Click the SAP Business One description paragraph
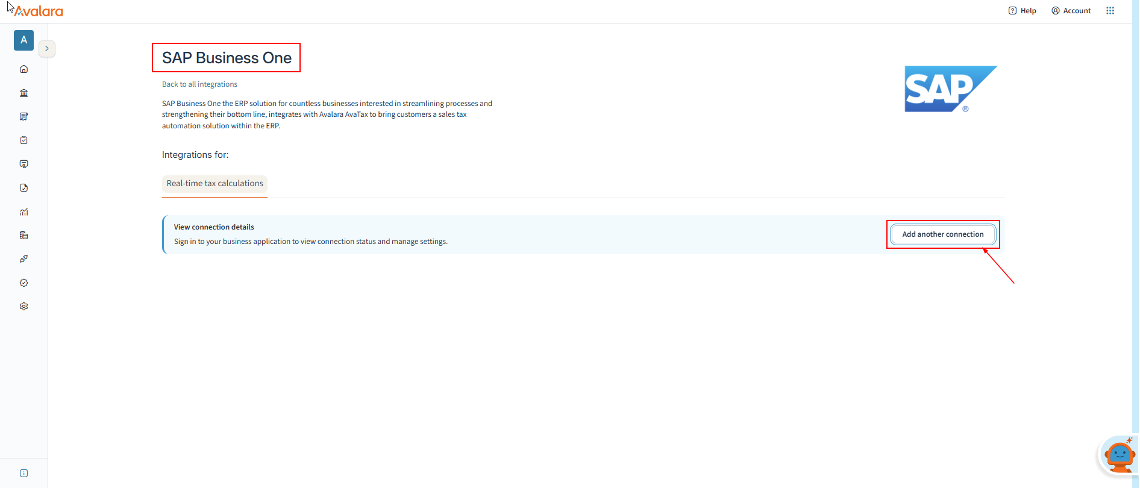Image resolution: width=1140 pixels, height=488 pixels. (x=327, y=114)
